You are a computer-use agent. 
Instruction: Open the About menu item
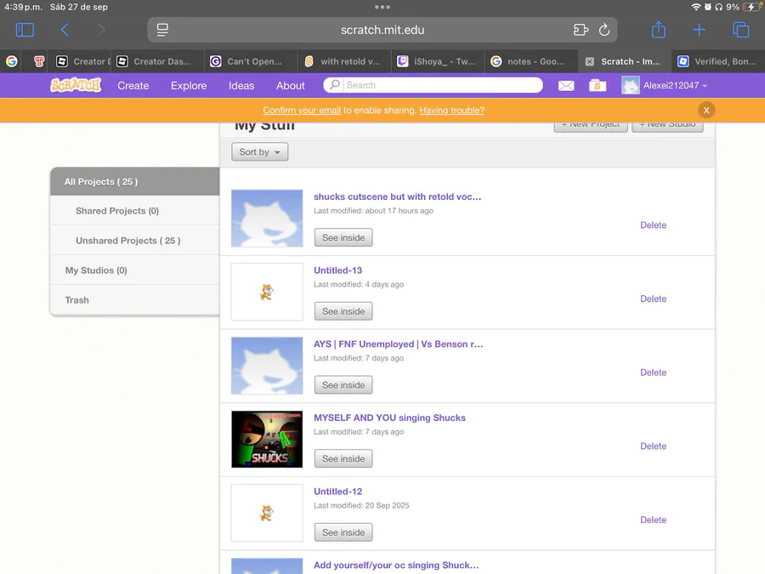tap(291, 85)
